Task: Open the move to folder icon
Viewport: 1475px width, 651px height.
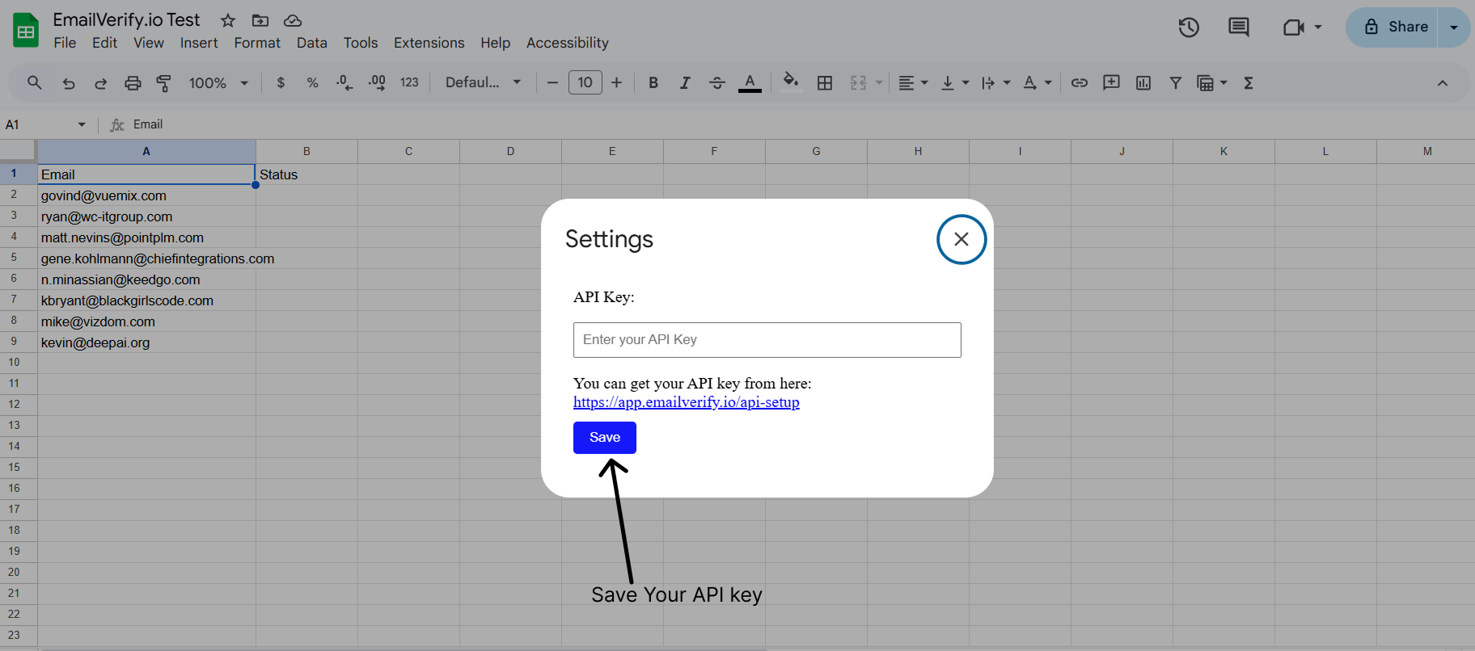Action: click(260, 20)
